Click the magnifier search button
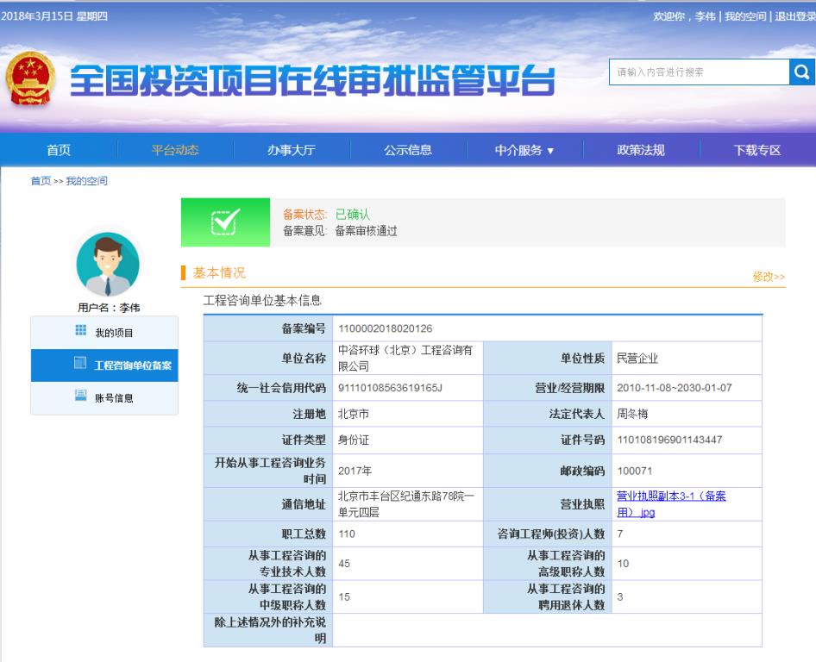The height and width of the screenshot is (662, 816). pos(801,72)
